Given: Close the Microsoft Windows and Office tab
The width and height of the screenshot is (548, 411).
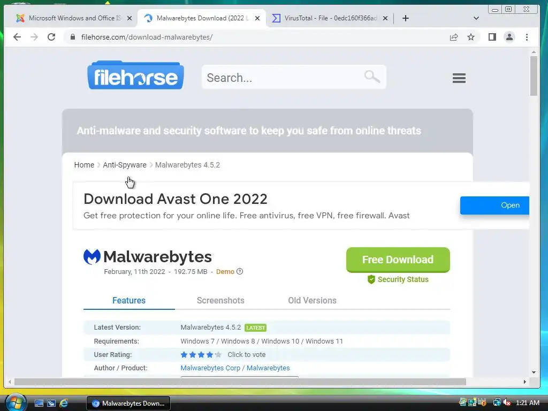Looking at the screenshot, I should [x=130, y=18].
